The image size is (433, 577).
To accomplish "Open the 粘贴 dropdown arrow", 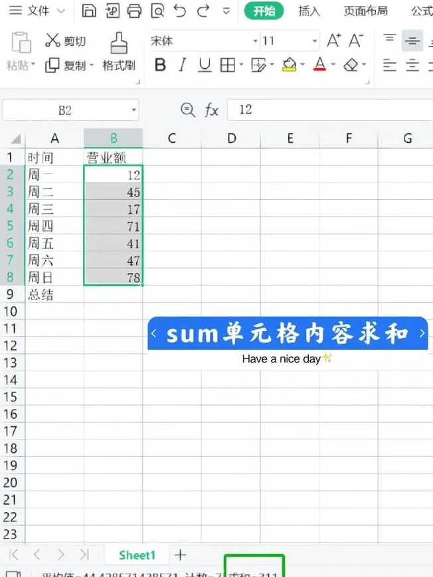I will [33, 65].
